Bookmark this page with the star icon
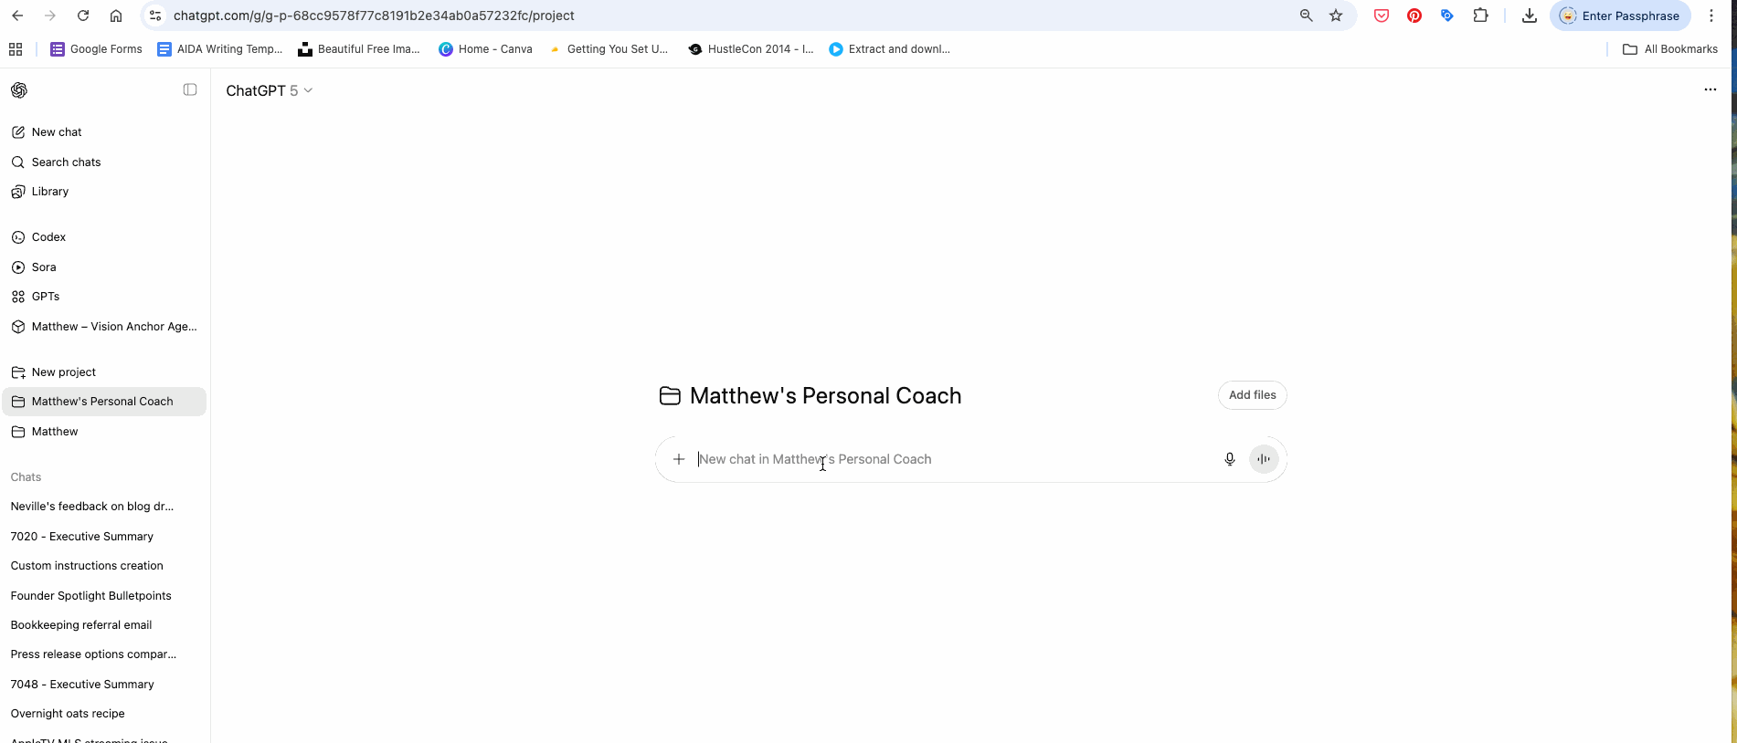 click(x=1336, y=16)
